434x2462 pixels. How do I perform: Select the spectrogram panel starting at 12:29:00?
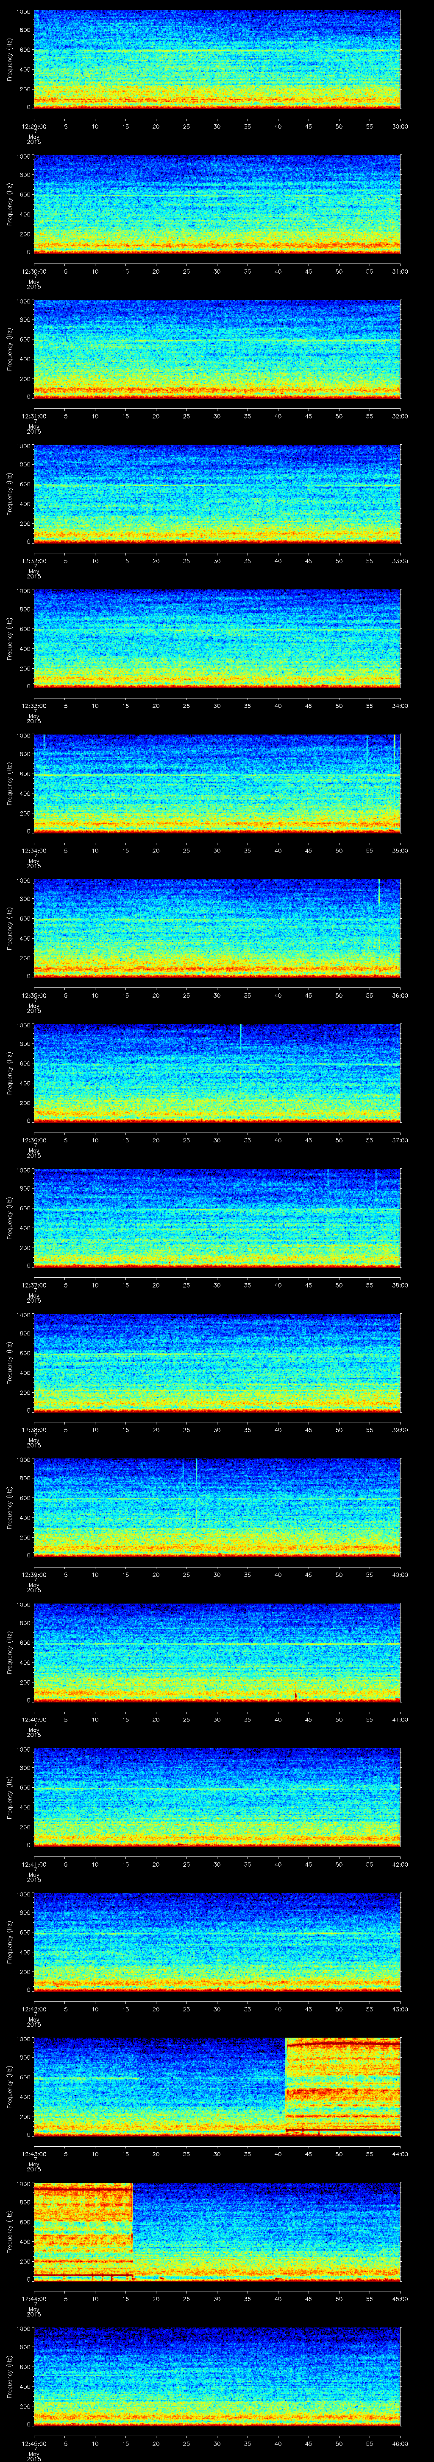217,59
